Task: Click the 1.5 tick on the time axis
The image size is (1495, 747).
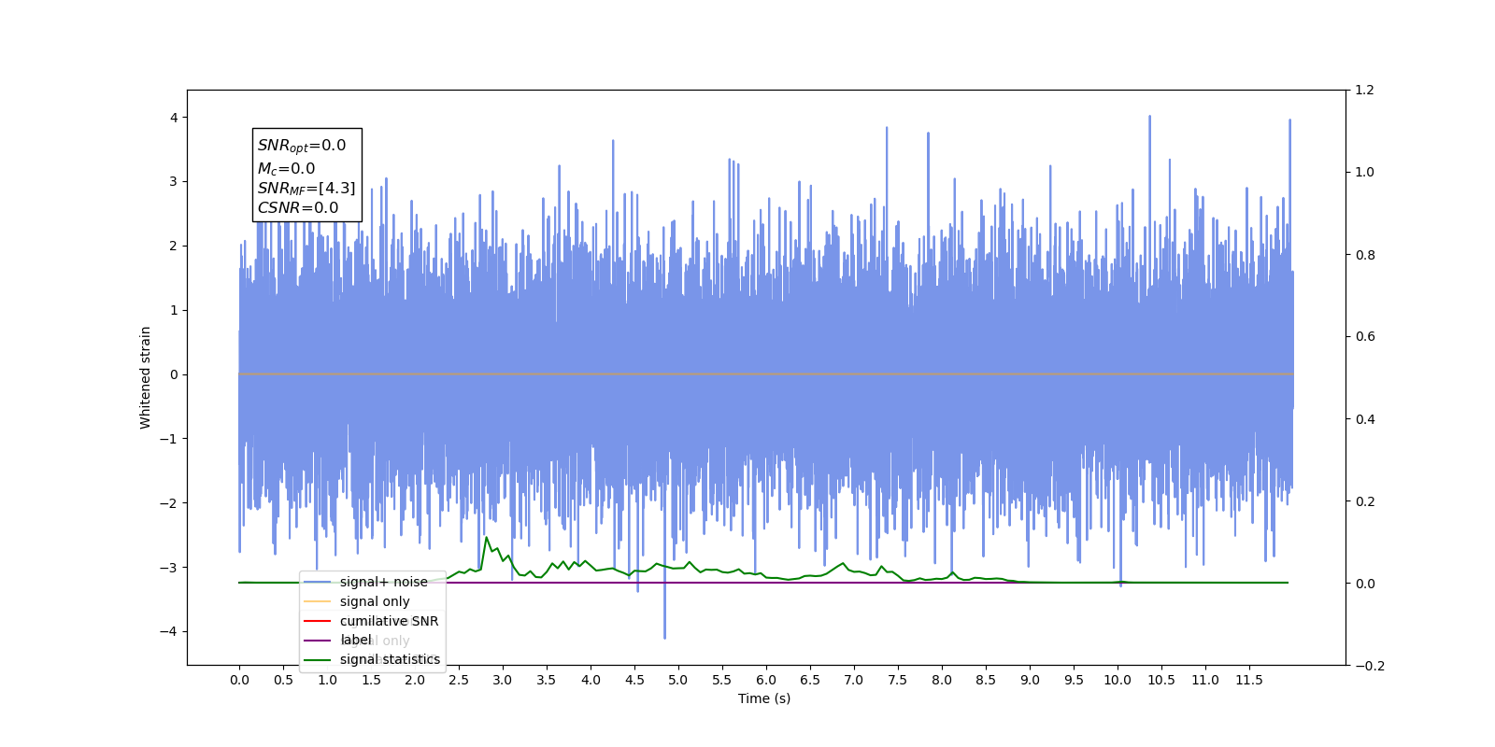Action: (371, 680)
